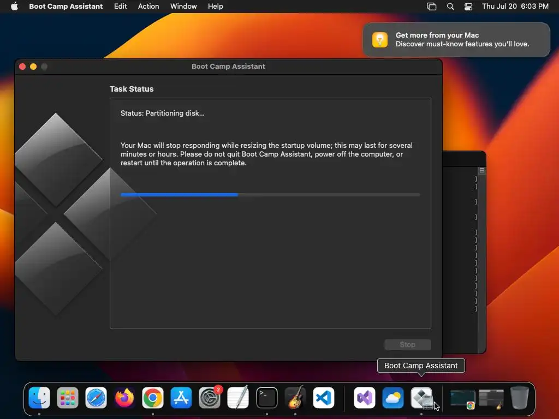
Task: Open the Help menu
Action: click(x=215, y=7)
